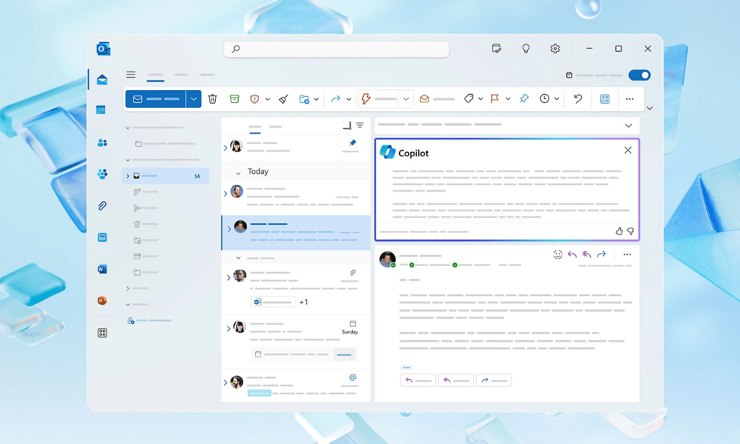
Task: Dismiss the Copilot summary card
Action: (x=628, y=150)
